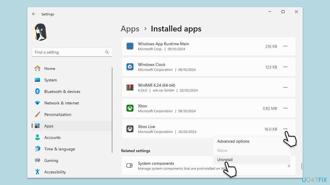Click the Installed apps heading
330x185 pixels.
tap(176, 29)
